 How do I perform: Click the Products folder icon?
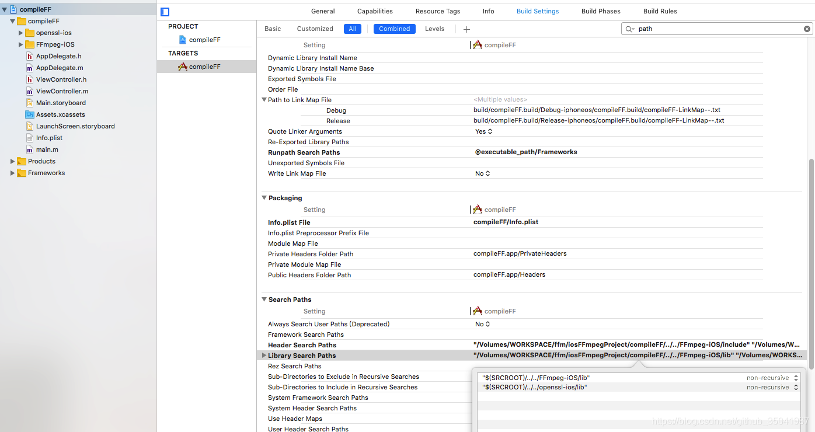pyautogui.click(x=22, y=161)
